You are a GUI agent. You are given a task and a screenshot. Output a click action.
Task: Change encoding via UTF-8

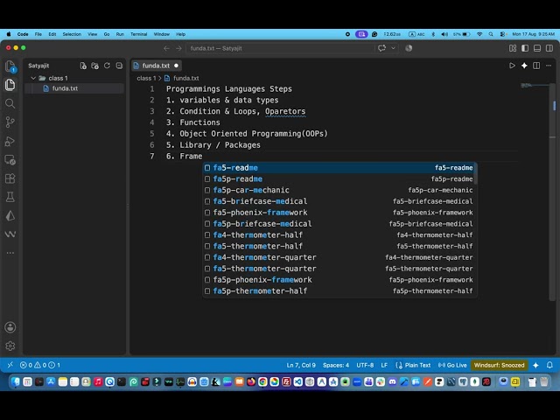(365, 365)
